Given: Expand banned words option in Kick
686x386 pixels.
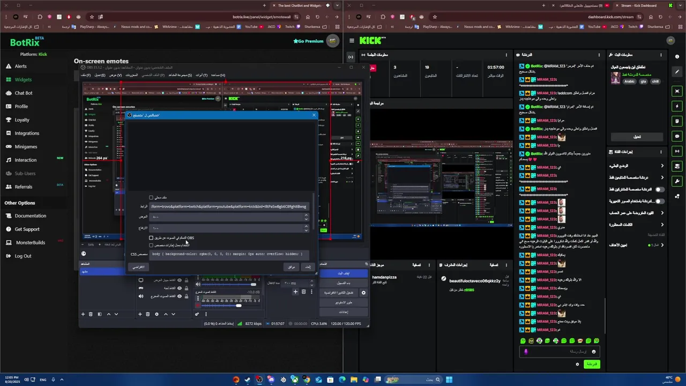Looking at the screenshot, I should (662, 225).
